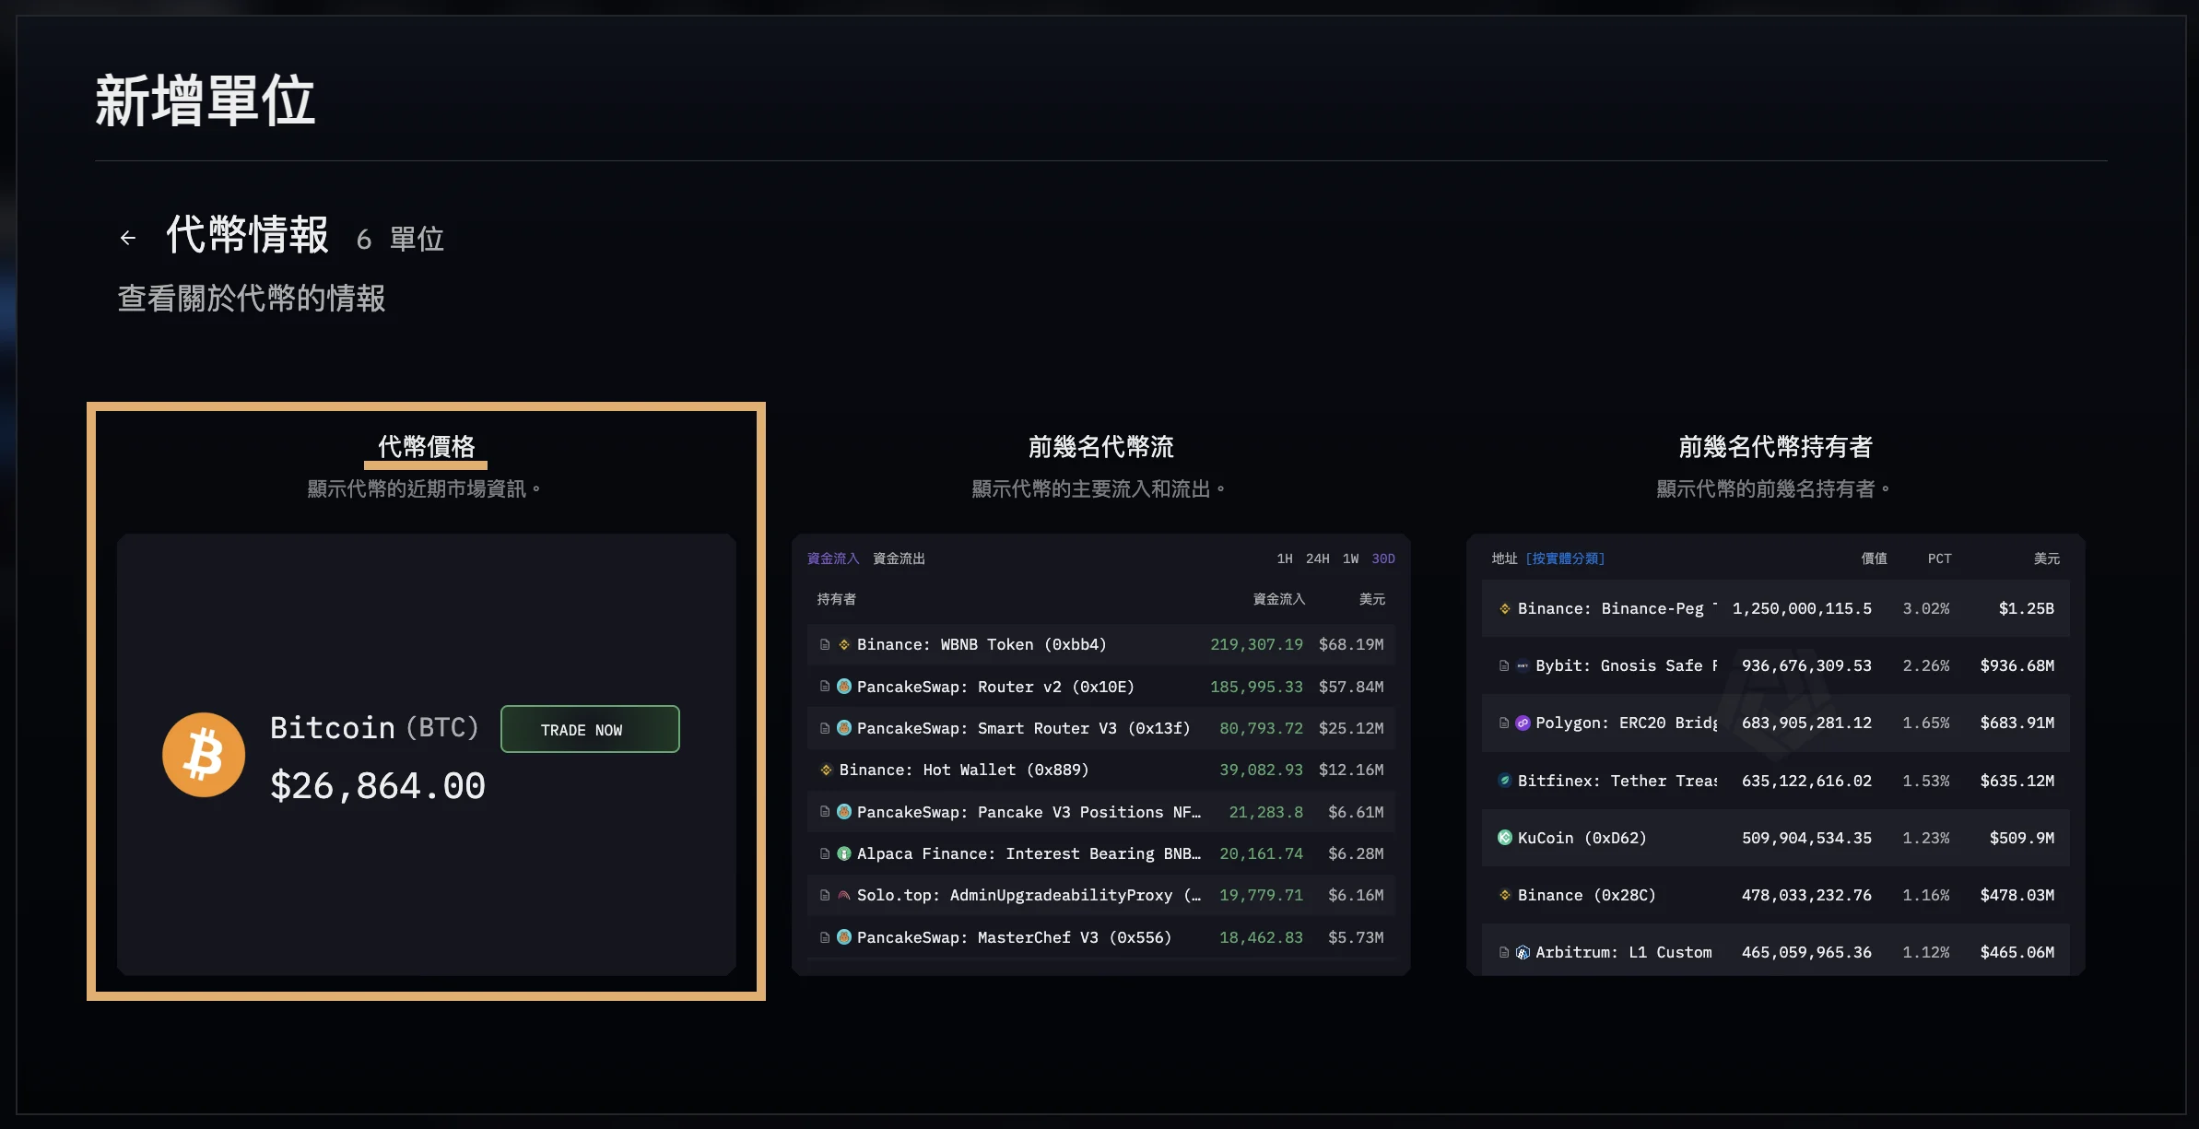Screen dimensions: 2199x1129
Task: Click the 2.26% percentage for Bybit
Action: (1926, 665)
